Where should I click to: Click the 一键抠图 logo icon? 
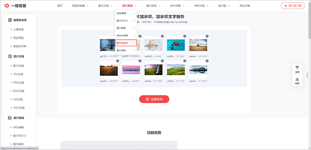(6, 6)
